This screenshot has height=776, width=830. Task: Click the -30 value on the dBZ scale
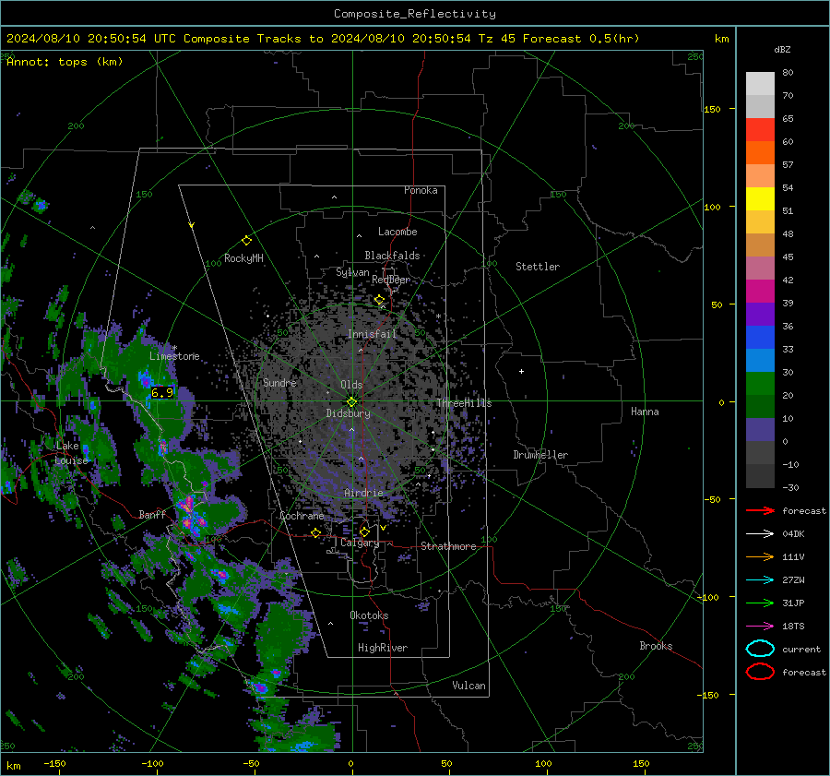point(791,487)
